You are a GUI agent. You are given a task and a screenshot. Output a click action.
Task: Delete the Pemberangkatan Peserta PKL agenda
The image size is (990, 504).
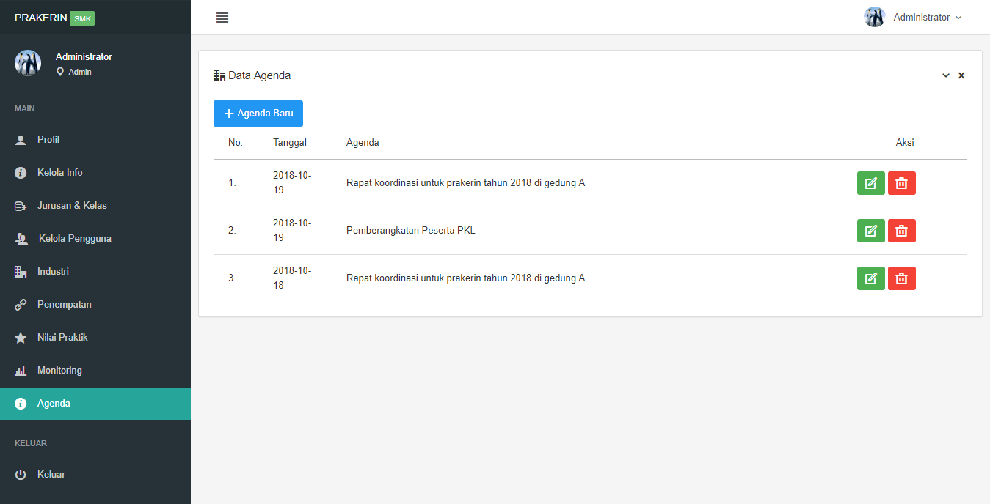tap(901, 231)
